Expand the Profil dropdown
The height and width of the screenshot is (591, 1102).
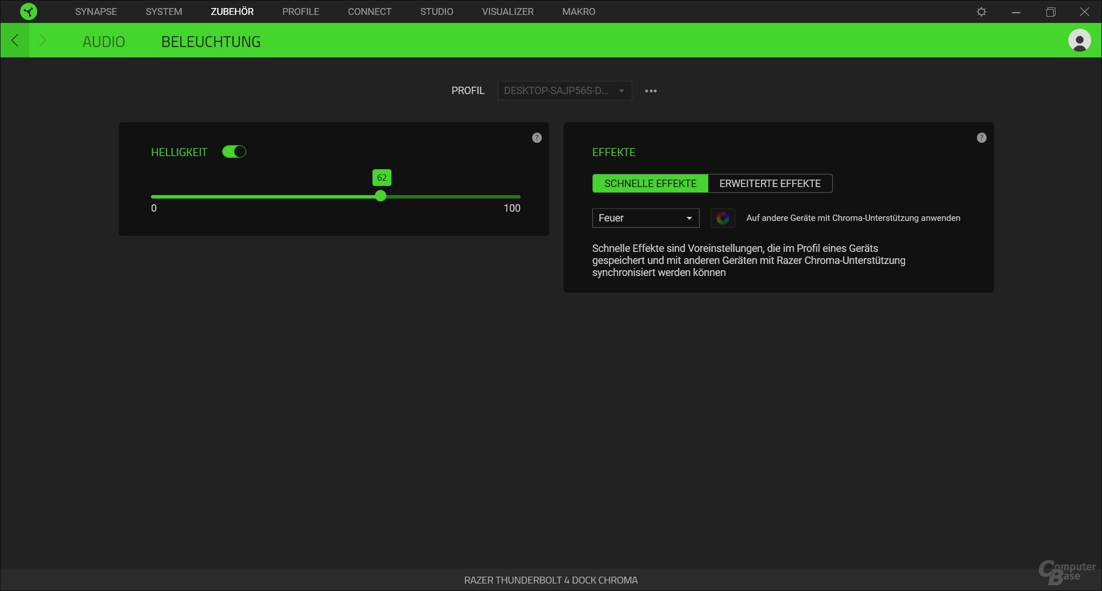[x=565, y=91]
